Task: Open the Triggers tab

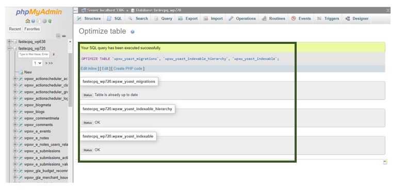Action: (328, 19)
